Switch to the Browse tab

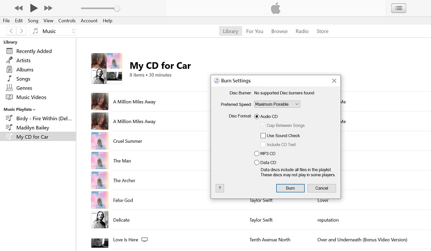279,31
